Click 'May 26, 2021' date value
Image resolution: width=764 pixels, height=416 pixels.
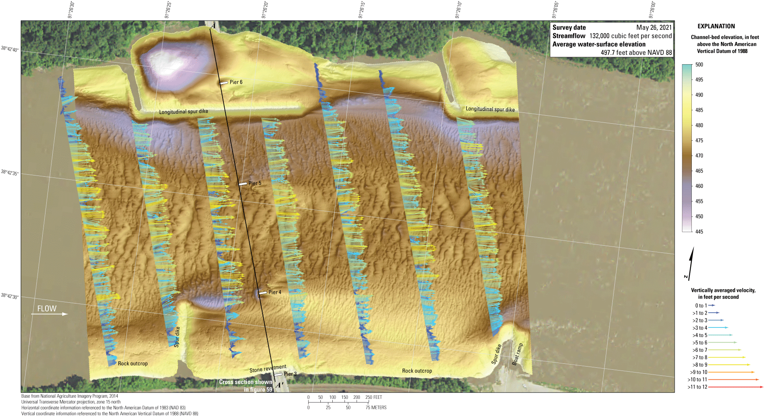coord(654,28)
